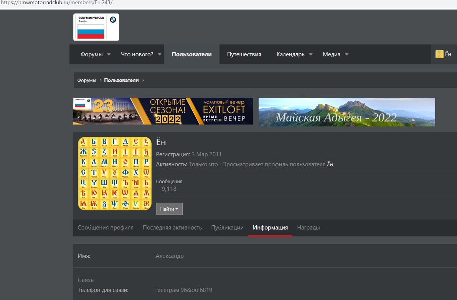The width and height of the screenshot is (457, 300).
Task: Open the Пользователи navigation item
Action: pyautogui.click(x=191, y=54)
